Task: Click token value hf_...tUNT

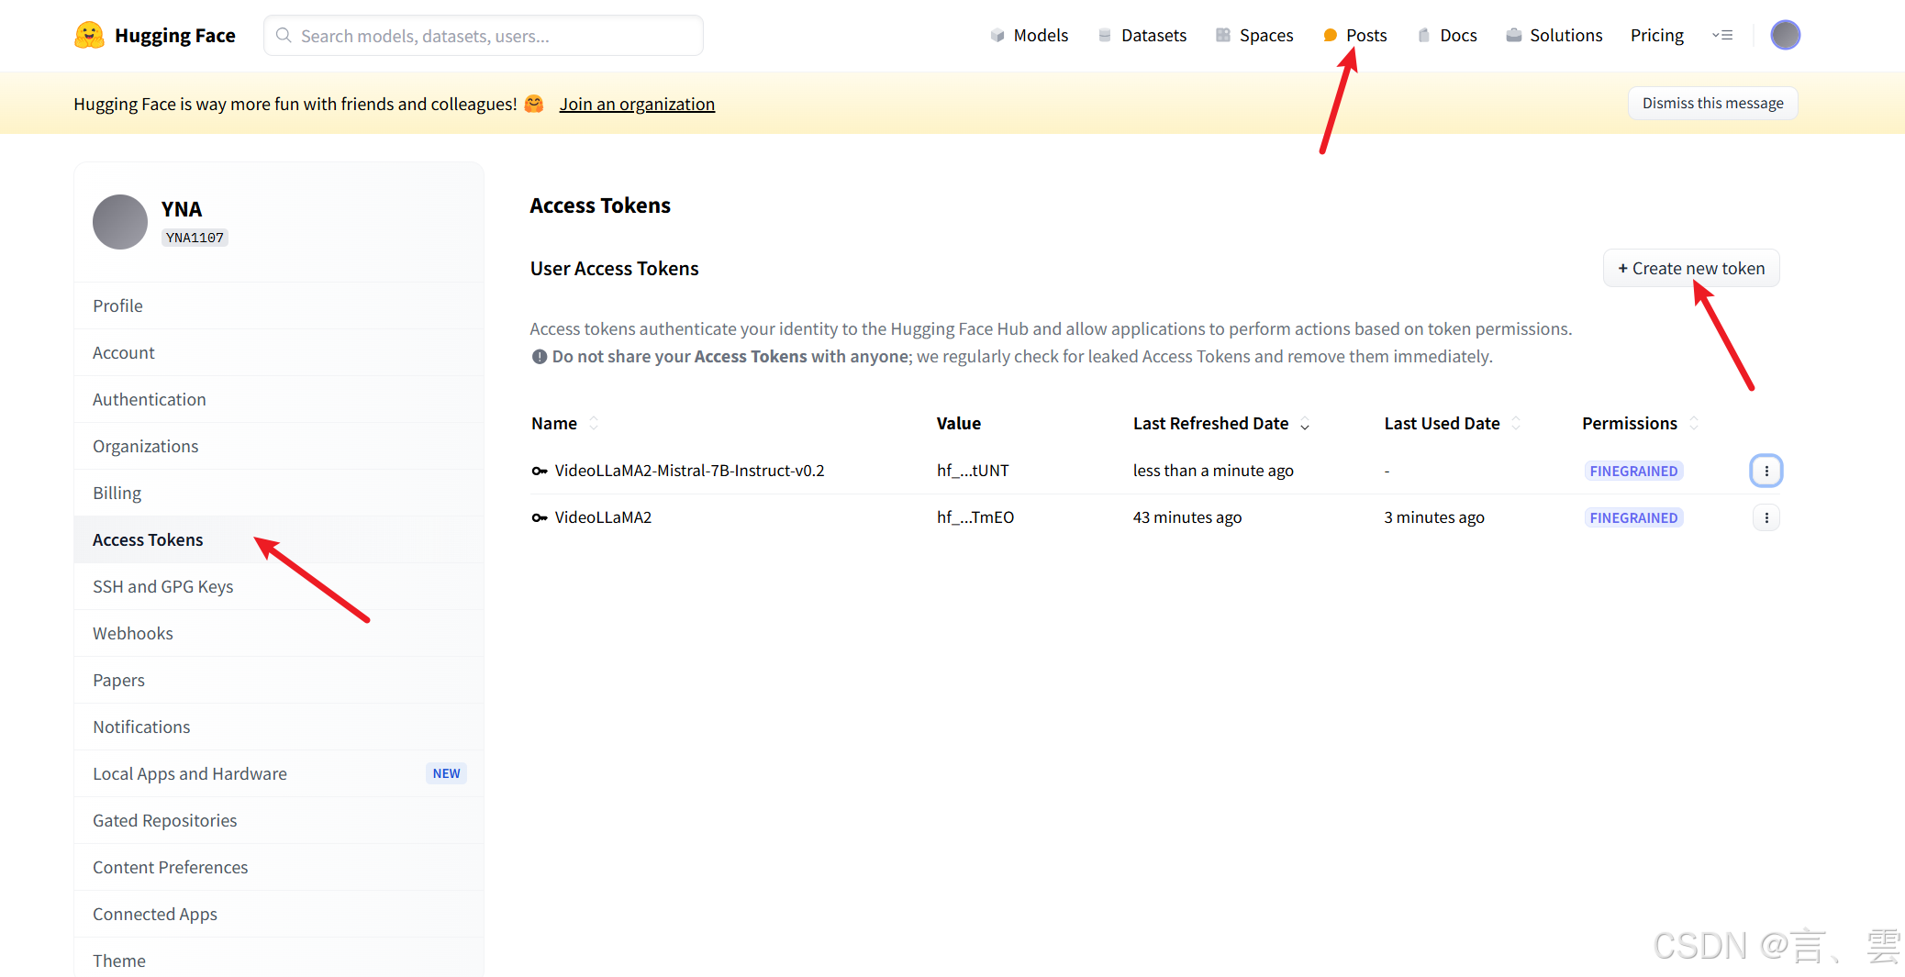Action: coord(973,471)
